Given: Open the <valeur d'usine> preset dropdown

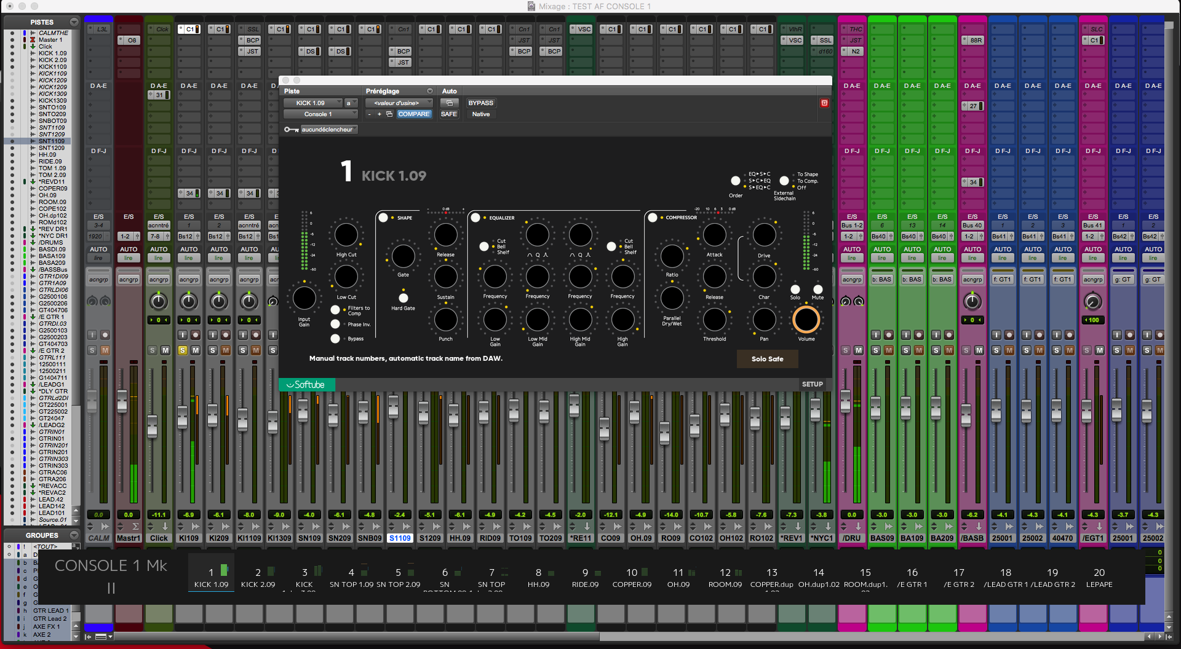Looking at the screenshot, I should [x=398, y=103].
